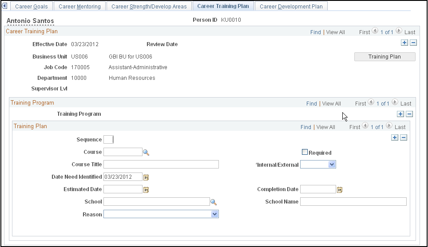Go to next row in Training Plan
The height and width of the screenshot is (247, 428).
pos(389,126)
